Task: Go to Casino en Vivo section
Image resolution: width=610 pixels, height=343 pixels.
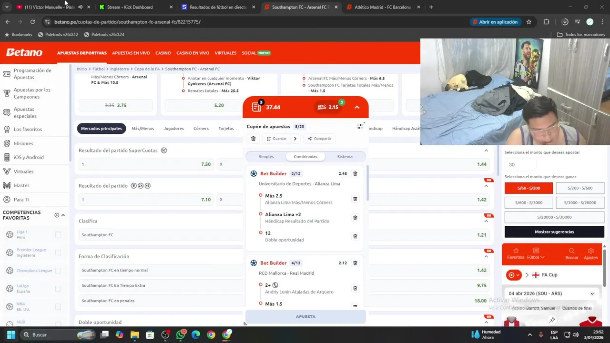Action: tap(193, 53)
